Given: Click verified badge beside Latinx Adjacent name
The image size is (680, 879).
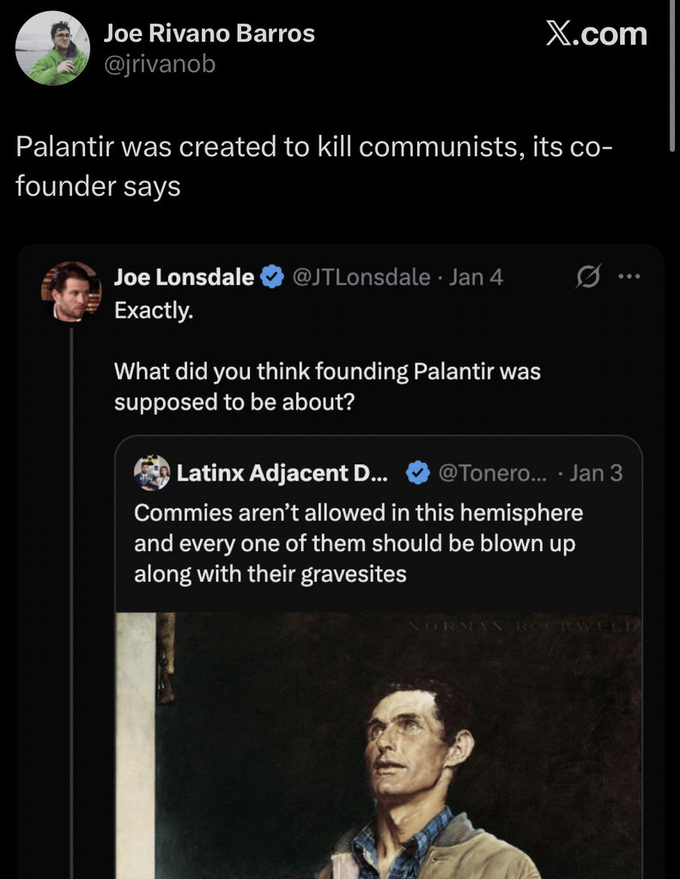Looking at the screenshot, I should (417, 472).
